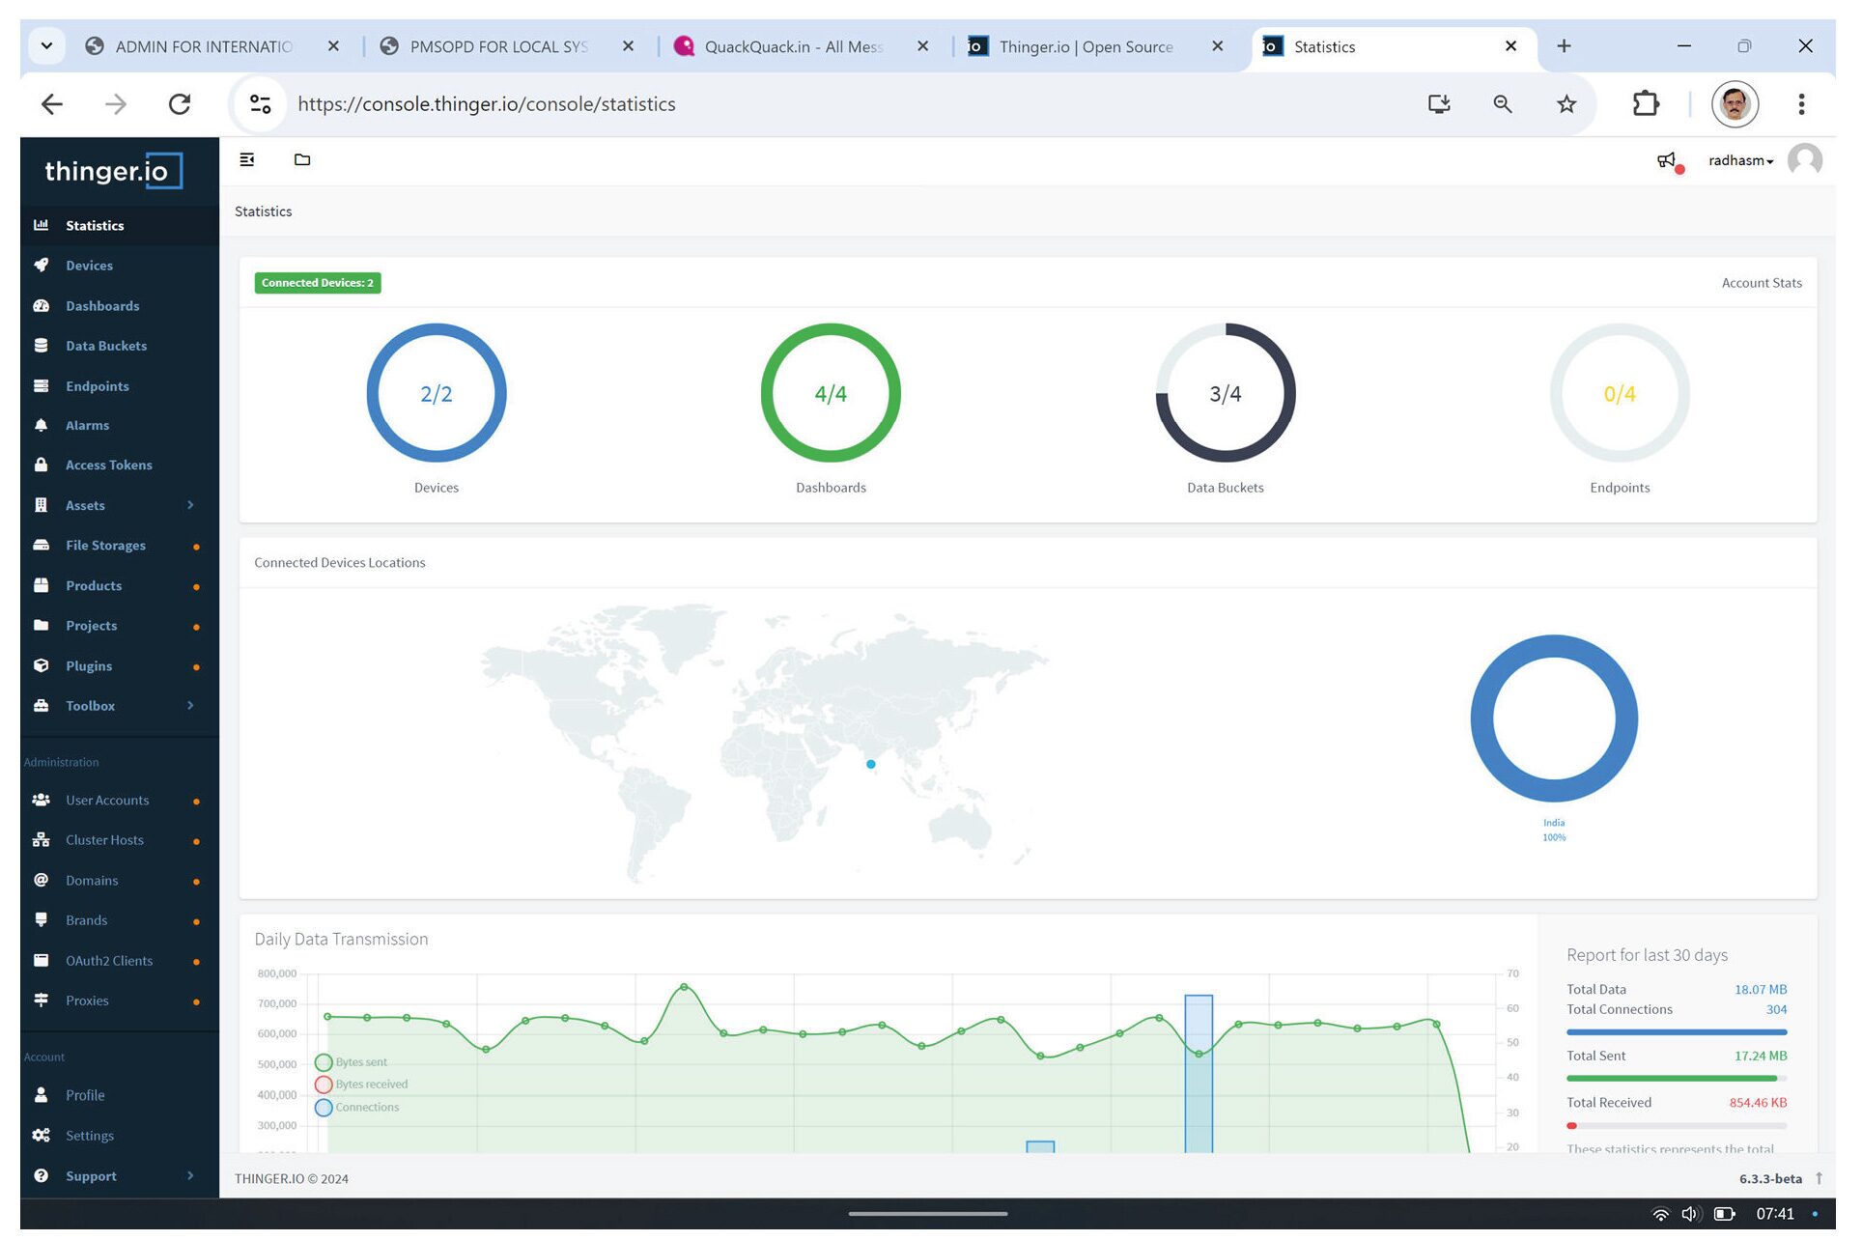Click the Dashboards gauge icon
1862x1240 pixels.
pos(41,306)
